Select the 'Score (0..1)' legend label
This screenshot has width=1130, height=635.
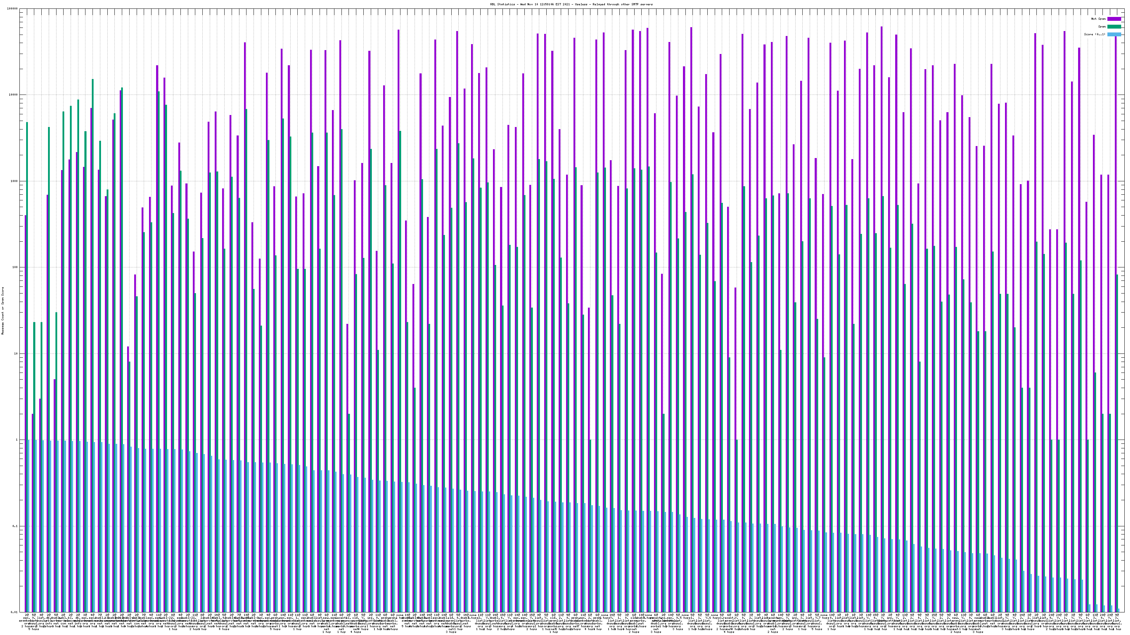click(x=1094, y=34)
